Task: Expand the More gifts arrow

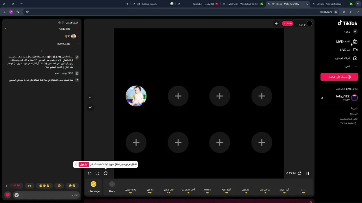Action: [112, 184]
